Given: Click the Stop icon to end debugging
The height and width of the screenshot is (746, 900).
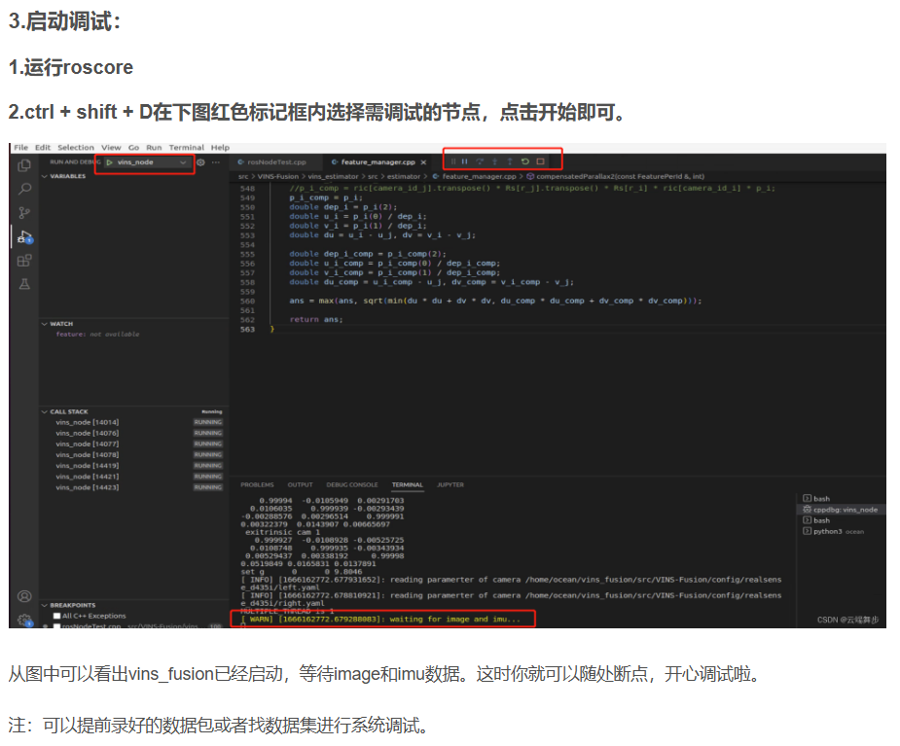Looking at the screenshot, I should coord(540,161).
